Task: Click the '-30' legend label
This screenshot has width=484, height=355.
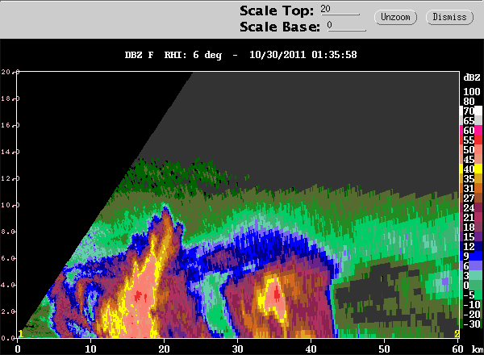Action: [472, 324]
